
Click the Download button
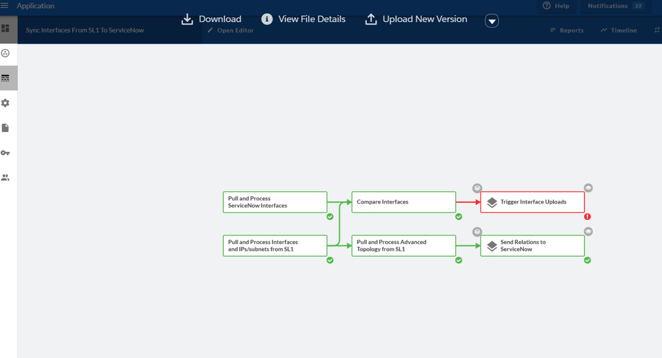click(212, 19)
